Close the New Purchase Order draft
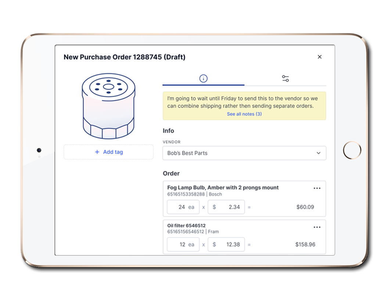The width and height of the screenshot is (388, 300). coord(319,57)
